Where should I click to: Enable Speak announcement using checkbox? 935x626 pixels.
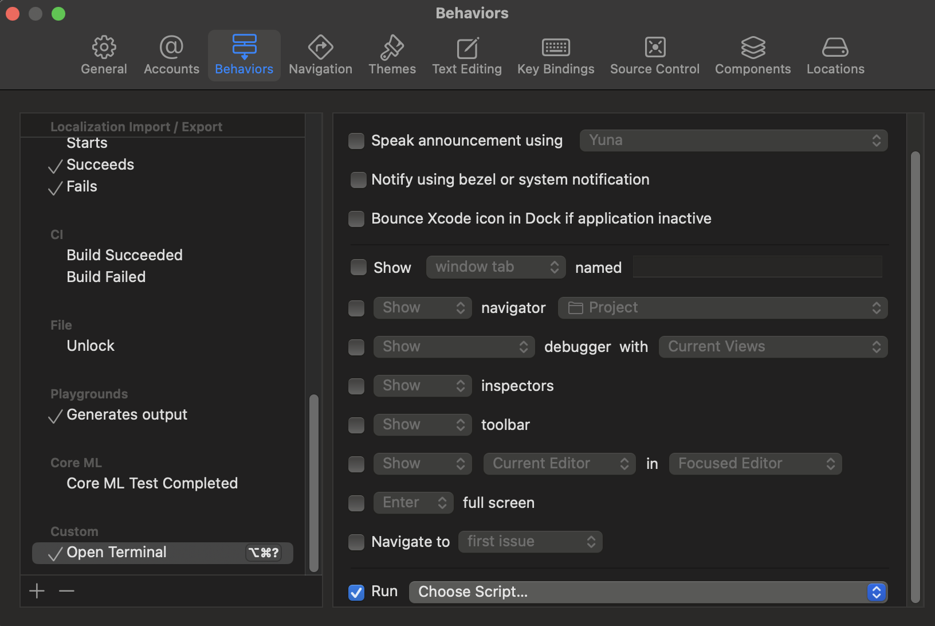pyautogui.click(x=356, y=141)
